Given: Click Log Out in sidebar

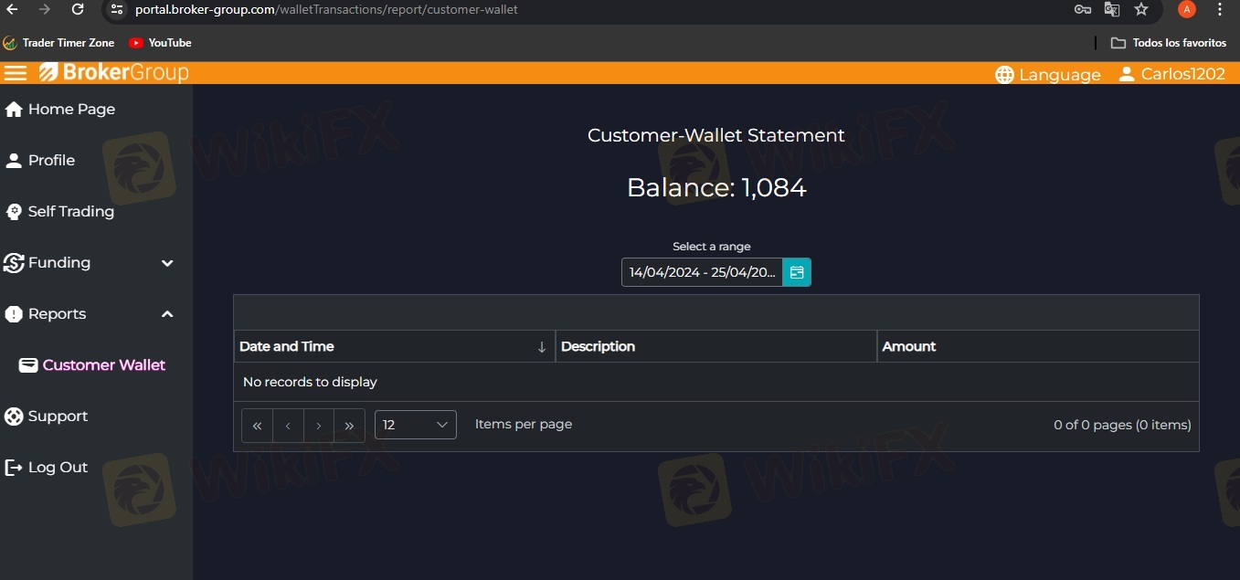Looking at the screenshot, I should point(58,468).
